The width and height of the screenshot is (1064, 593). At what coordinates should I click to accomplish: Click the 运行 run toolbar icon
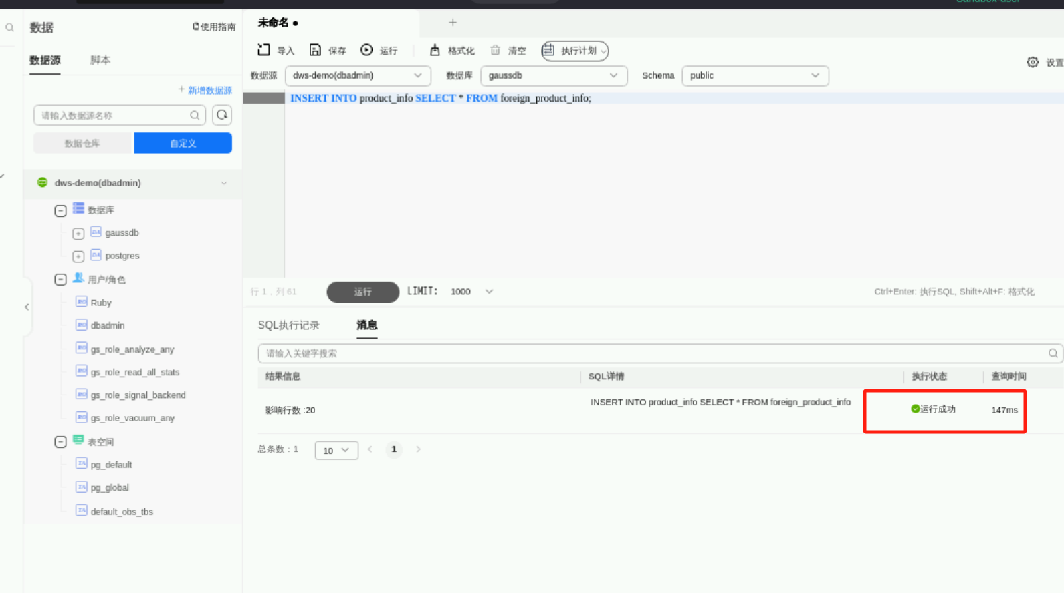(x=366, y=50)
